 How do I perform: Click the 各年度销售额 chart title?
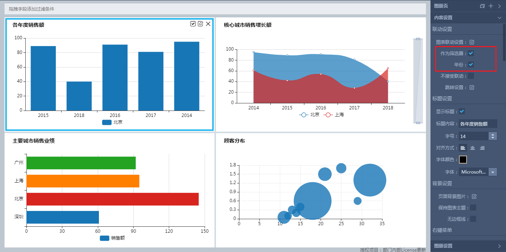pos(28,25)
